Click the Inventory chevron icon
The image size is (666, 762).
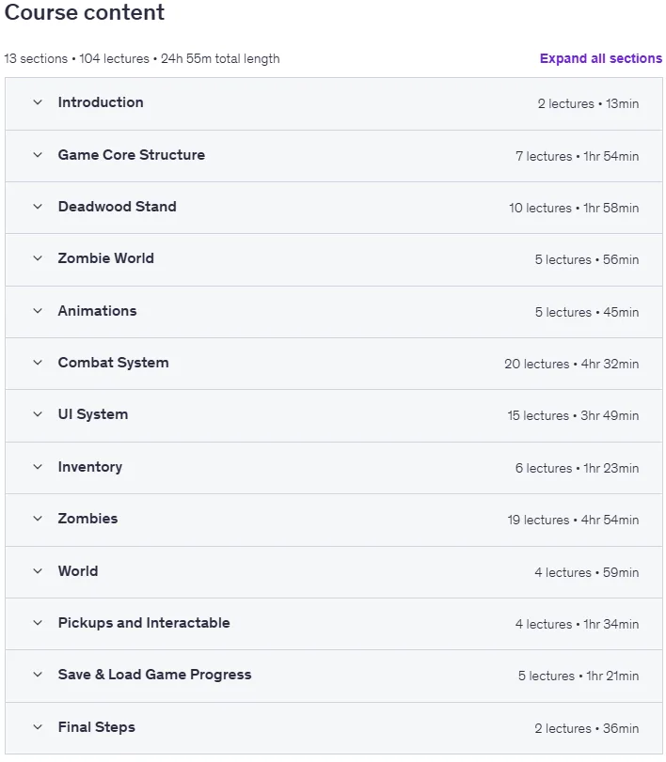(x=38, y=467)
